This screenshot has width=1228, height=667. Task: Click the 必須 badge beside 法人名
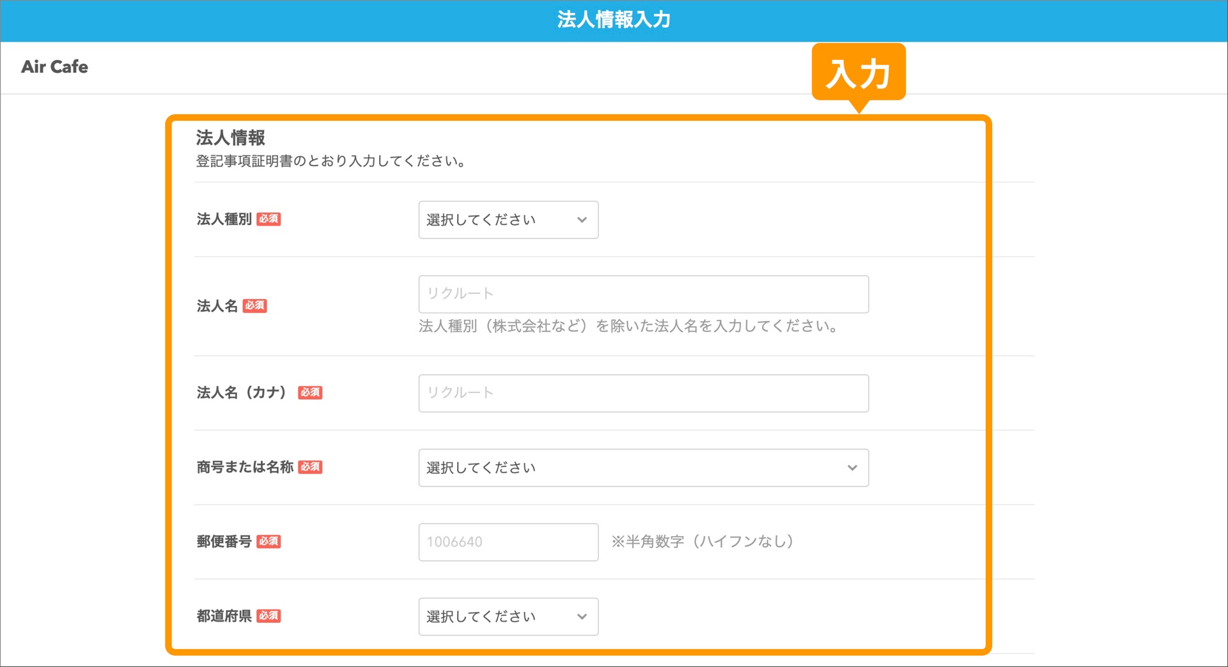[x=255, y=305]
